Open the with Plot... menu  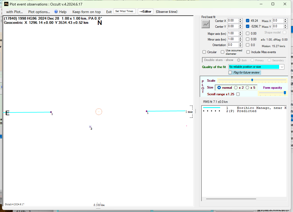coord(14,12)
